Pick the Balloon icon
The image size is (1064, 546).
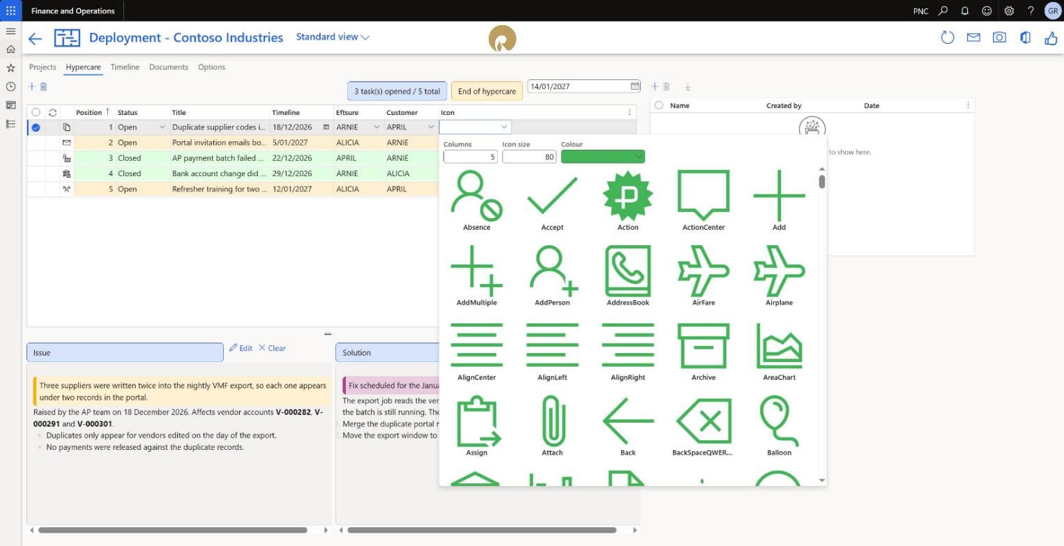click(779, 426)
